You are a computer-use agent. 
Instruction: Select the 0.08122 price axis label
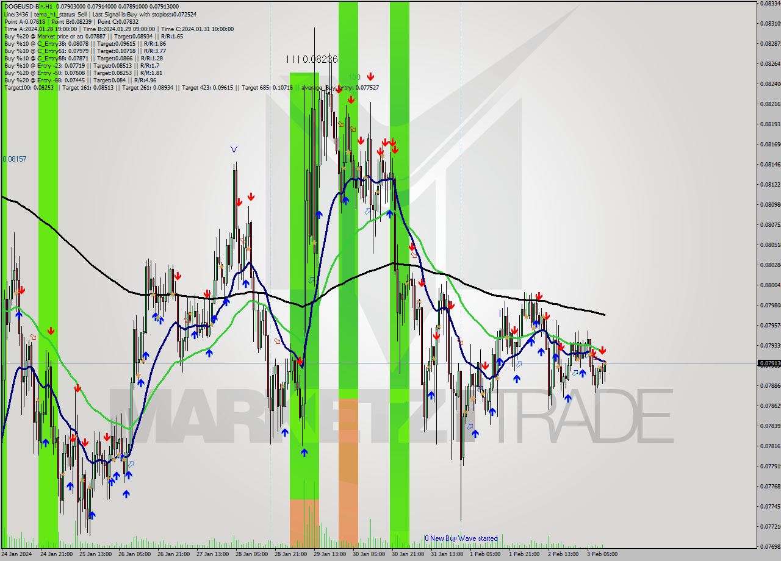pyautogui.click(x=770, y=184)
